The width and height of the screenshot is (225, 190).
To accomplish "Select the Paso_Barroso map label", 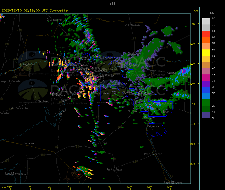I will coord(153,154).
